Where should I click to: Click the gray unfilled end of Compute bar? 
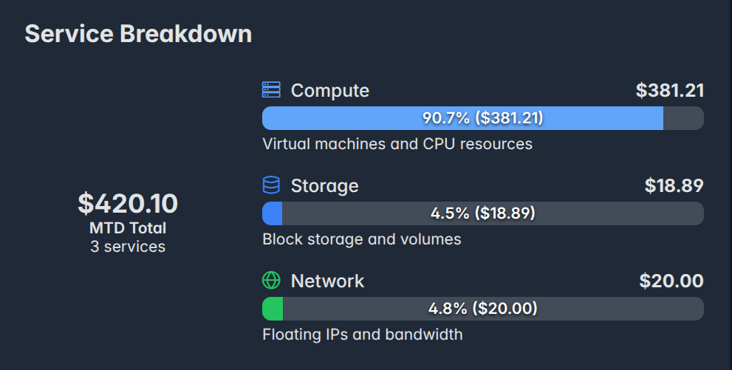(683, 118)
